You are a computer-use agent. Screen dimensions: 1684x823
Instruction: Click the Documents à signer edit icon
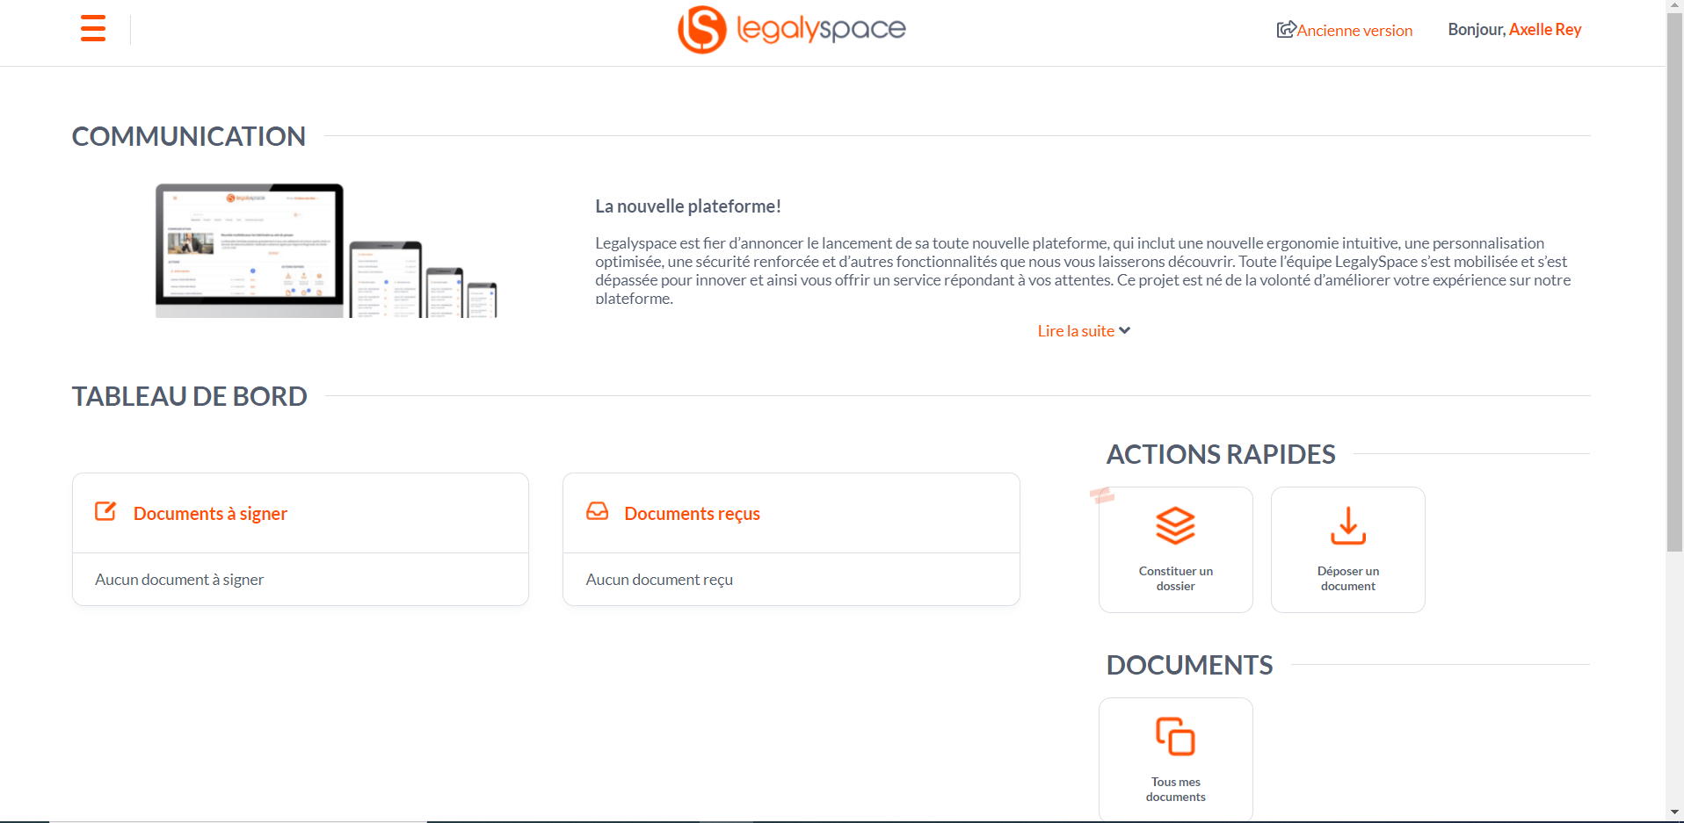[x=105, y=511]
